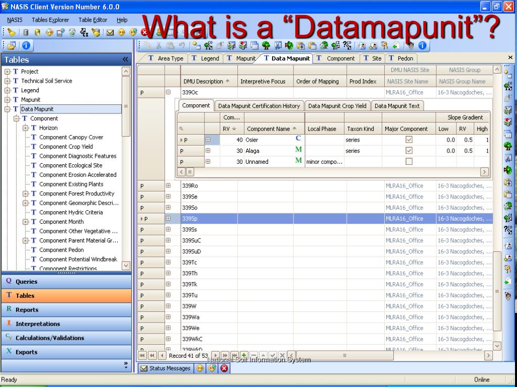Click the scissors cut icon in the editor toolbar

tap(159, 45)
